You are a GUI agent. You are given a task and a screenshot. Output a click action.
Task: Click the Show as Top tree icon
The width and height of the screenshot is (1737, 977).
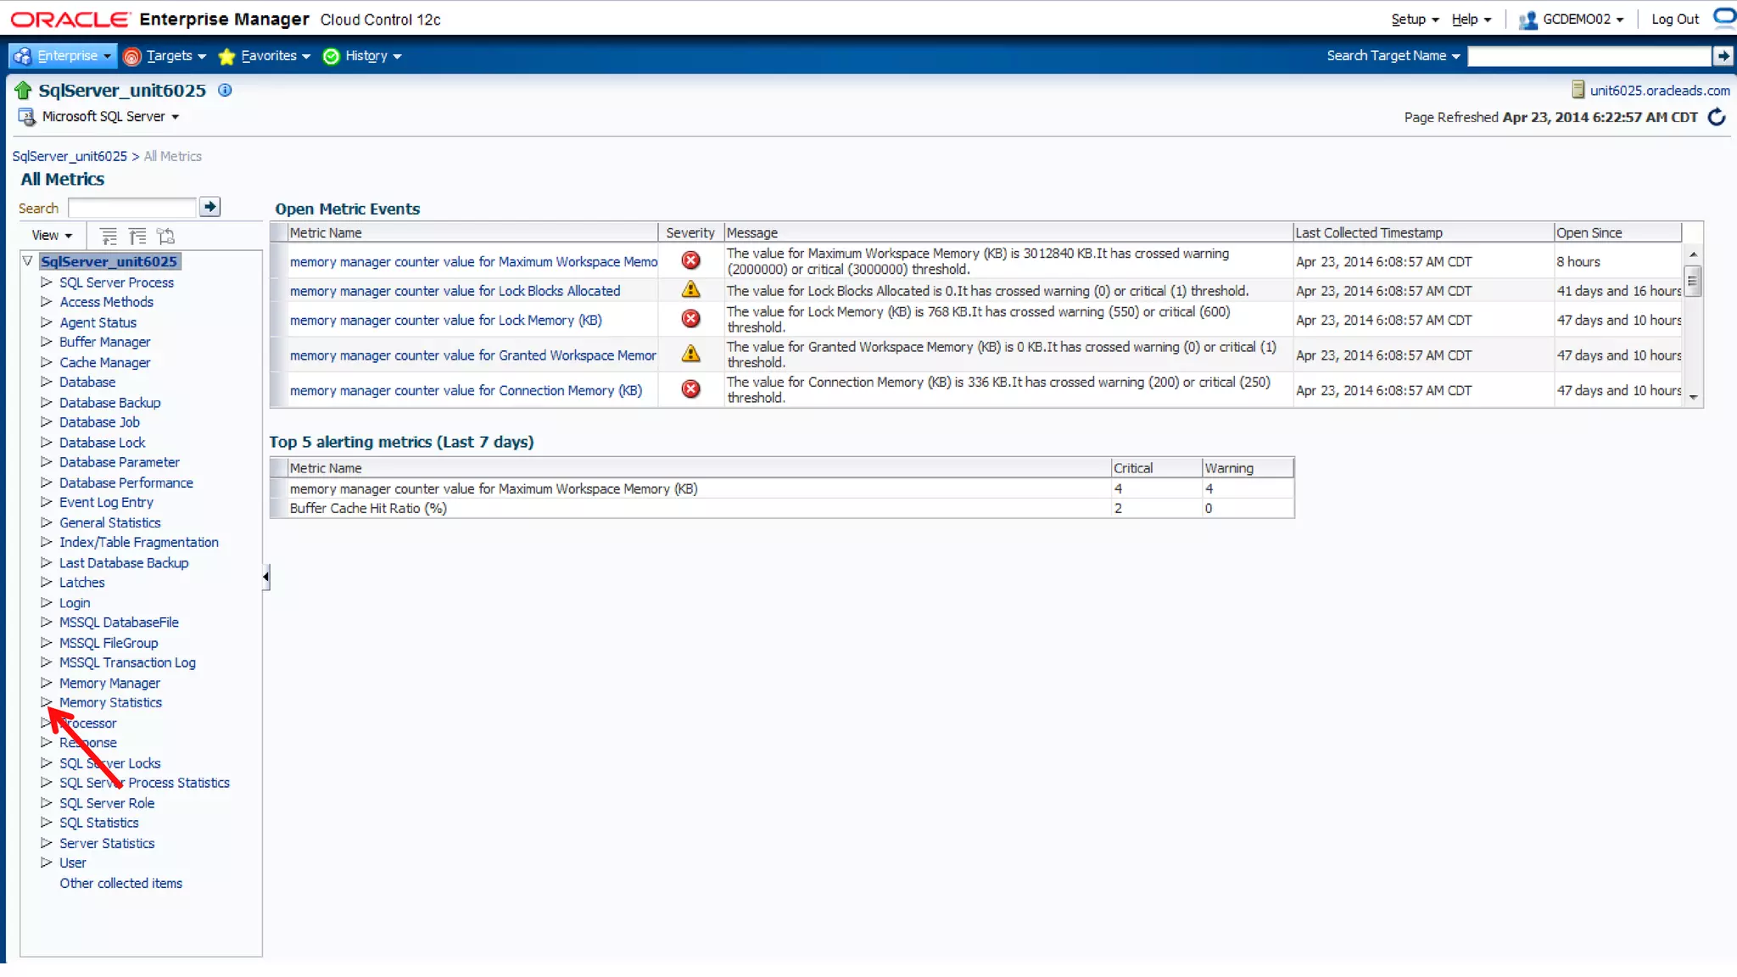(166, 236)
